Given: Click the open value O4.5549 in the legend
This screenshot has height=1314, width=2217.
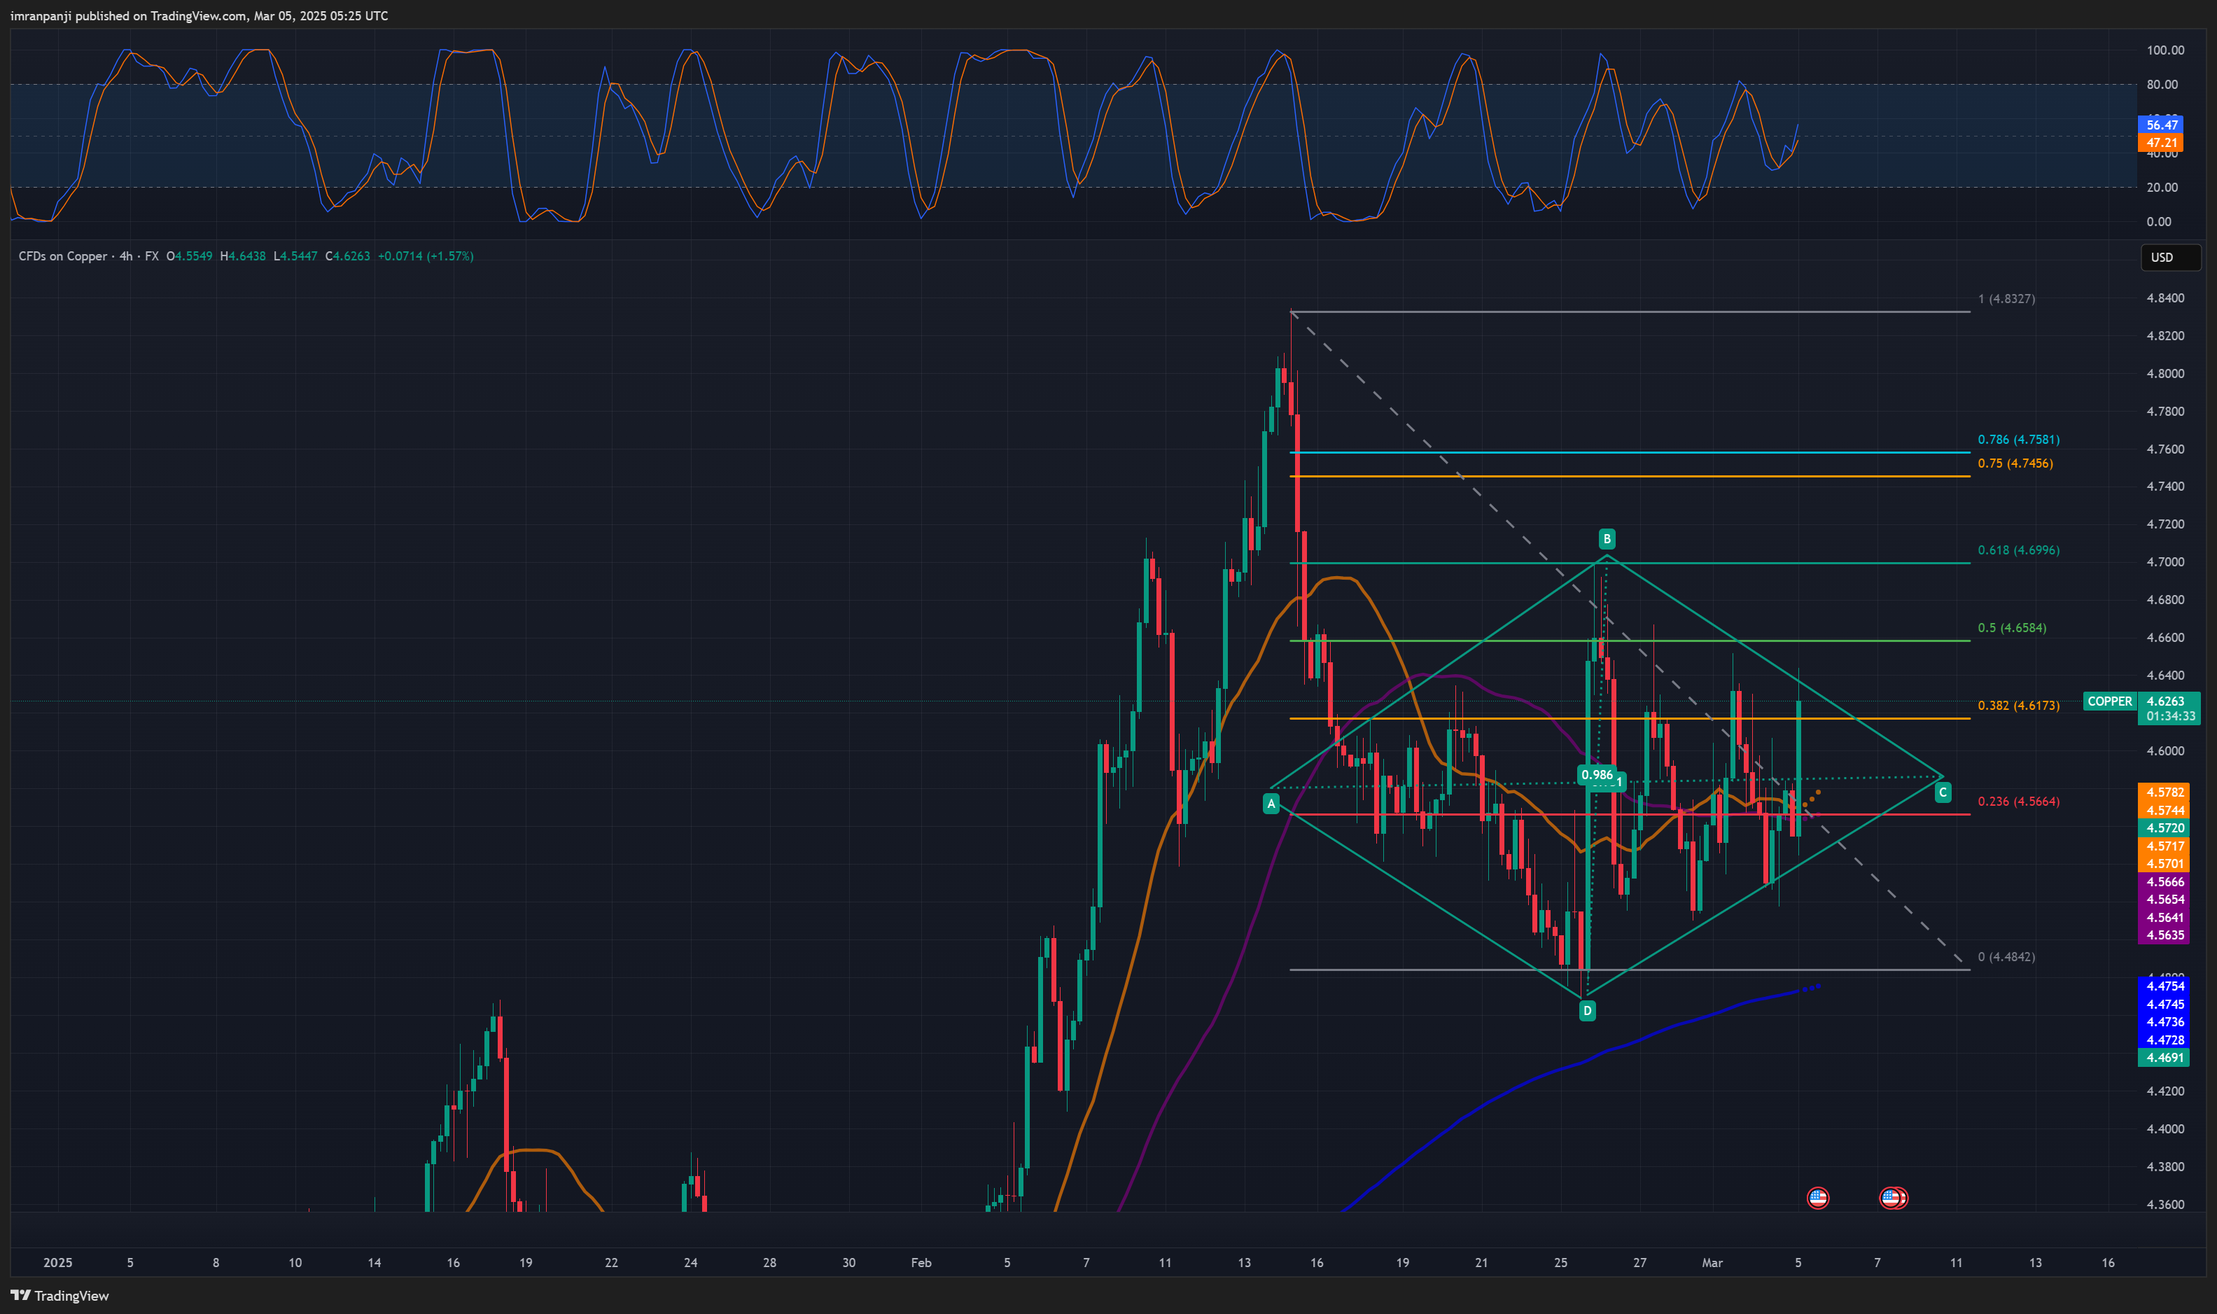Looking at the screenshot, I should point(190,257).
